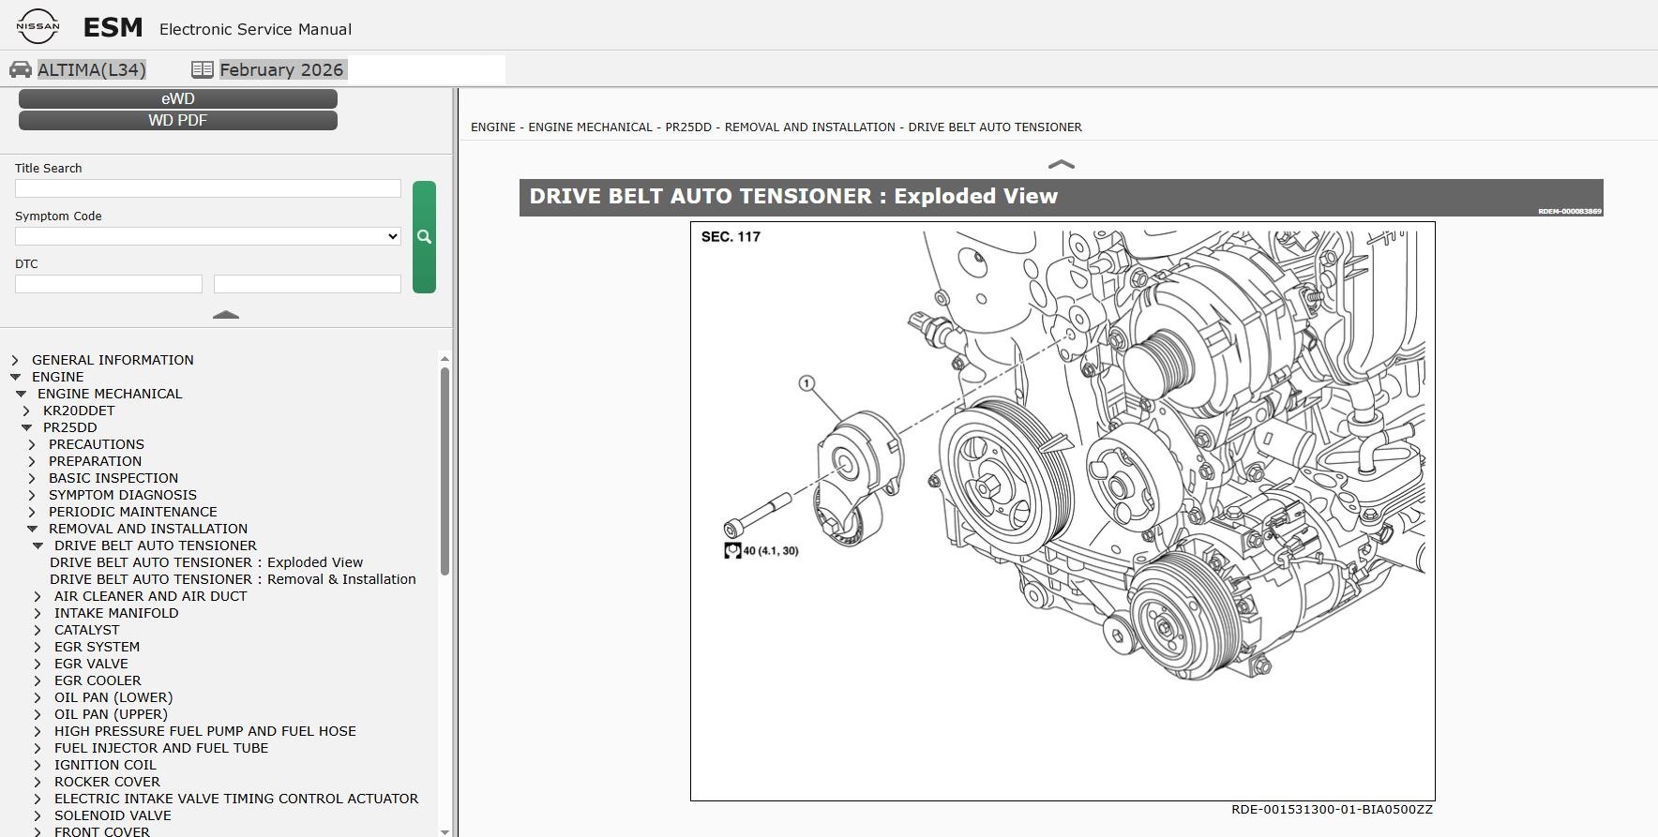Expand HIGH PRESSURE FUEL PUMP AND FUEL HOSE
The image size is (1658, 837).
pyautogui.click(x=38, y=731)
